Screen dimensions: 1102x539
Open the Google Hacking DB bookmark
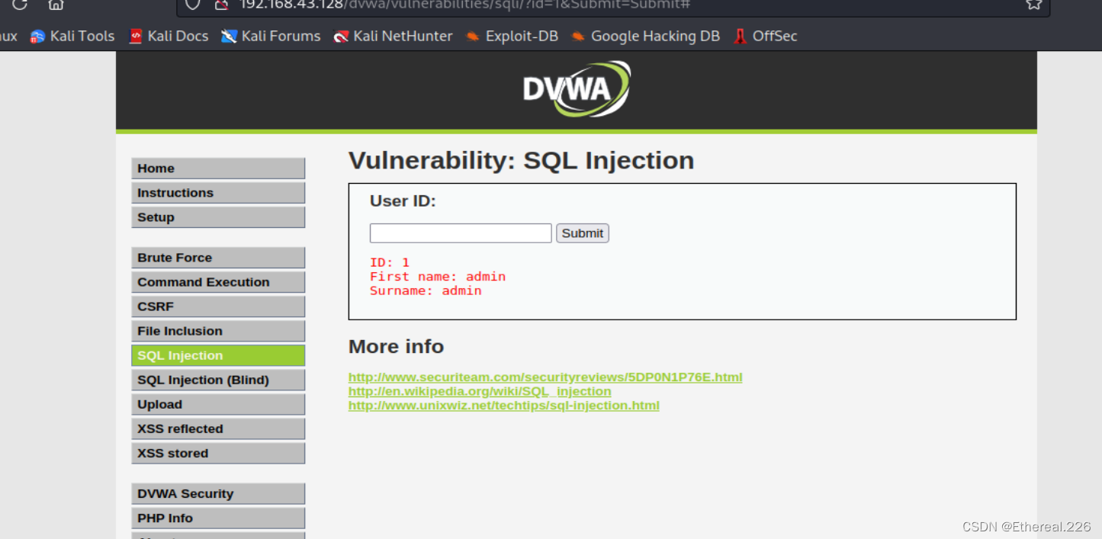click(x=645, y=36)
